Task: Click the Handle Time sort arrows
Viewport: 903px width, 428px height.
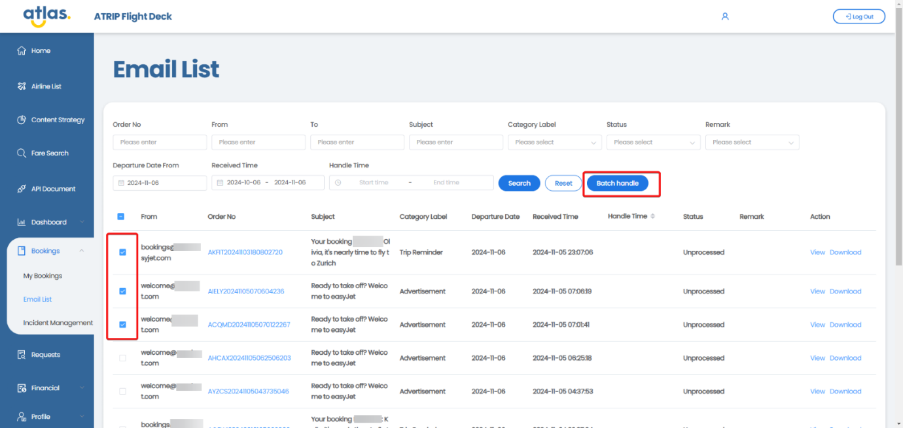Action: pos(652,216)
